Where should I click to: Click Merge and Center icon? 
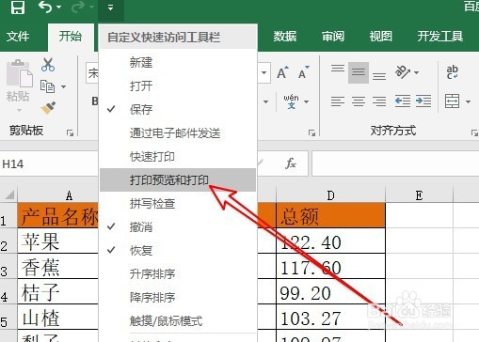click(x=452, y=101)
